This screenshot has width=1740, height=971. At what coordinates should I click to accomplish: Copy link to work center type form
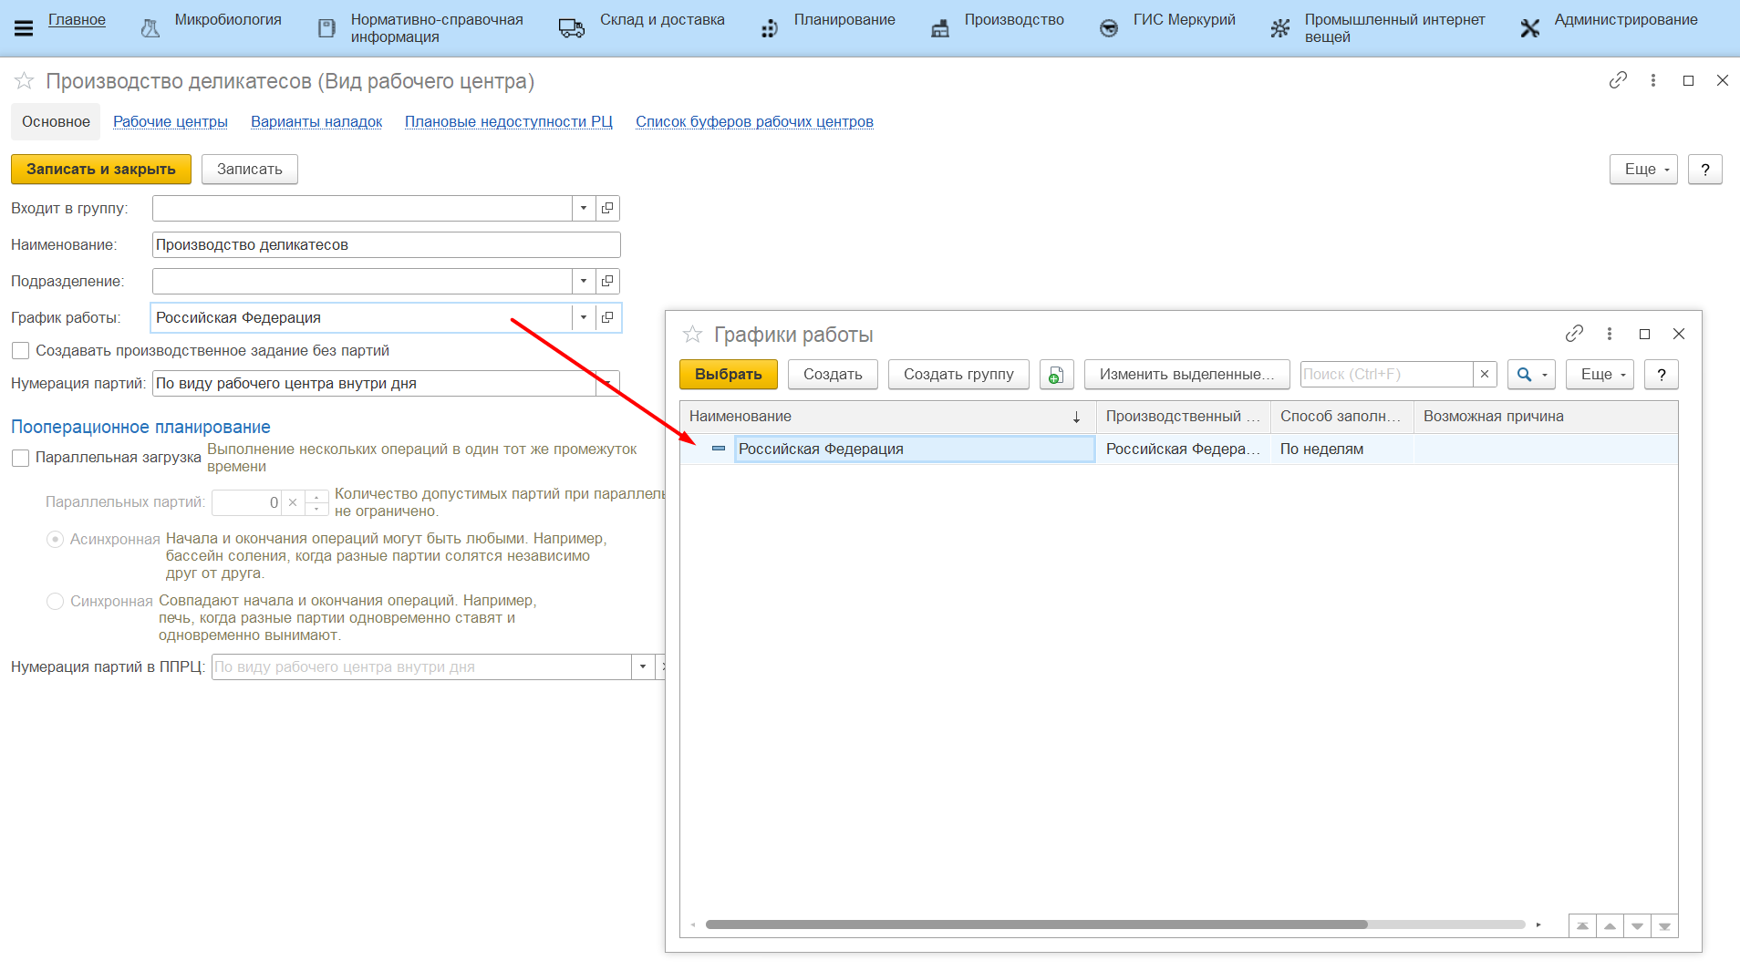click(1618, 80)
